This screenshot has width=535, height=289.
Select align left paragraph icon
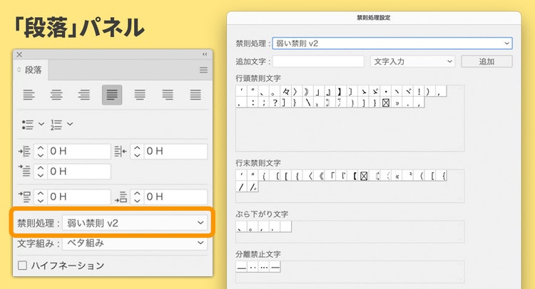tap(29, 95)
